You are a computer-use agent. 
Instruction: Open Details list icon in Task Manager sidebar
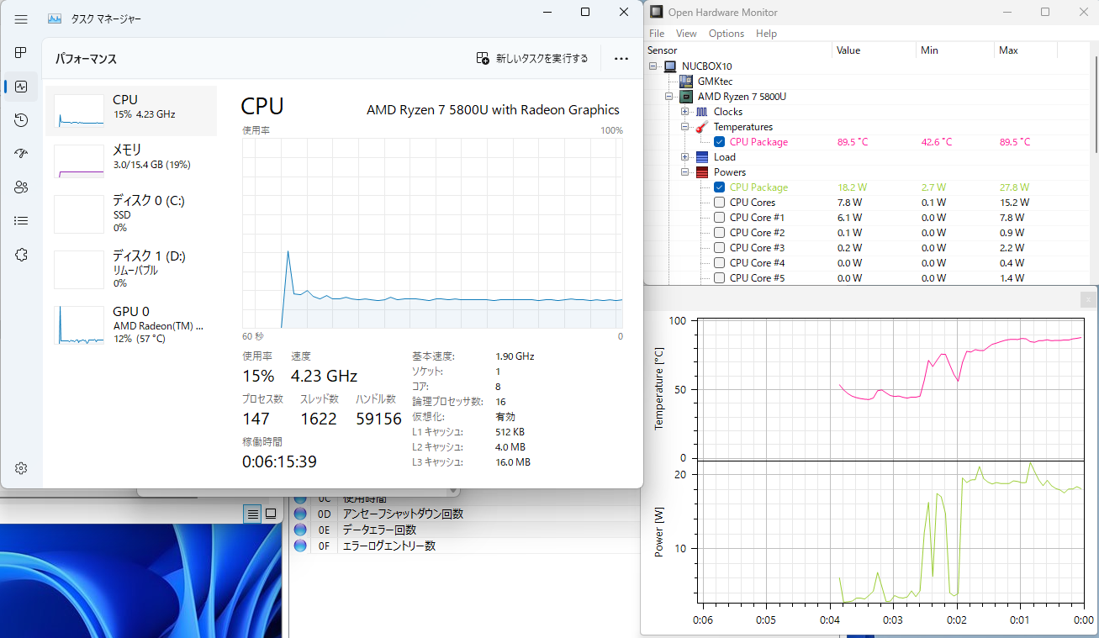21,221
